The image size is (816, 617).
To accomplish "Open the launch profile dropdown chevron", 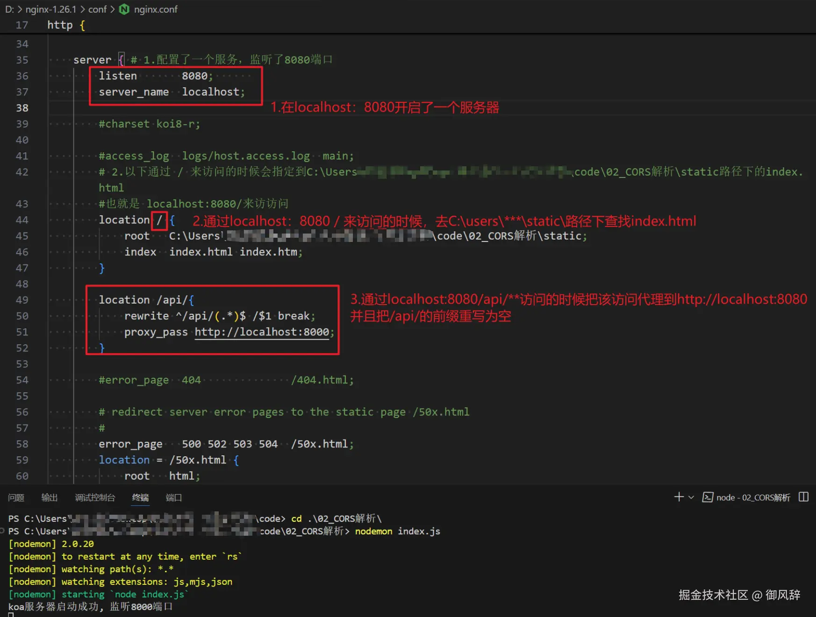I will tap(691, 497).
